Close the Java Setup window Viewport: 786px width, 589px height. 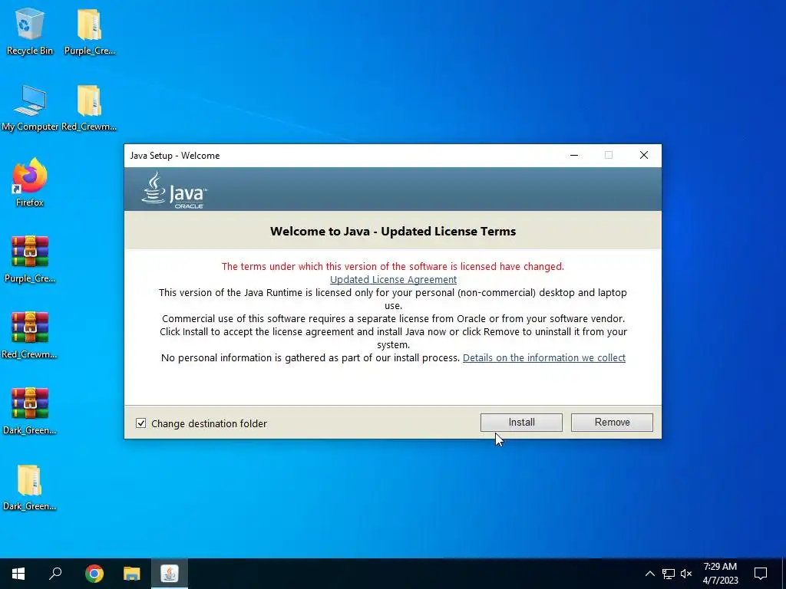click(x=644, y=155)
